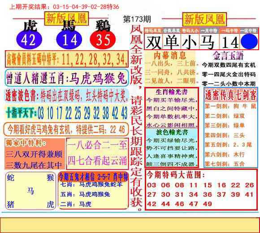
Task: Click the 高级会员特五码中特平 number strip
Action: (x=67, y=59)
